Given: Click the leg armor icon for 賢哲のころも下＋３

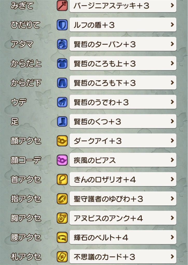Looking at the screenshot, I should tap(62, 83).
